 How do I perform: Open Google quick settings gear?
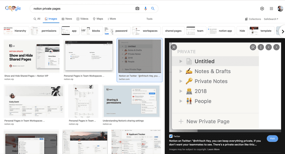(262, 9)
